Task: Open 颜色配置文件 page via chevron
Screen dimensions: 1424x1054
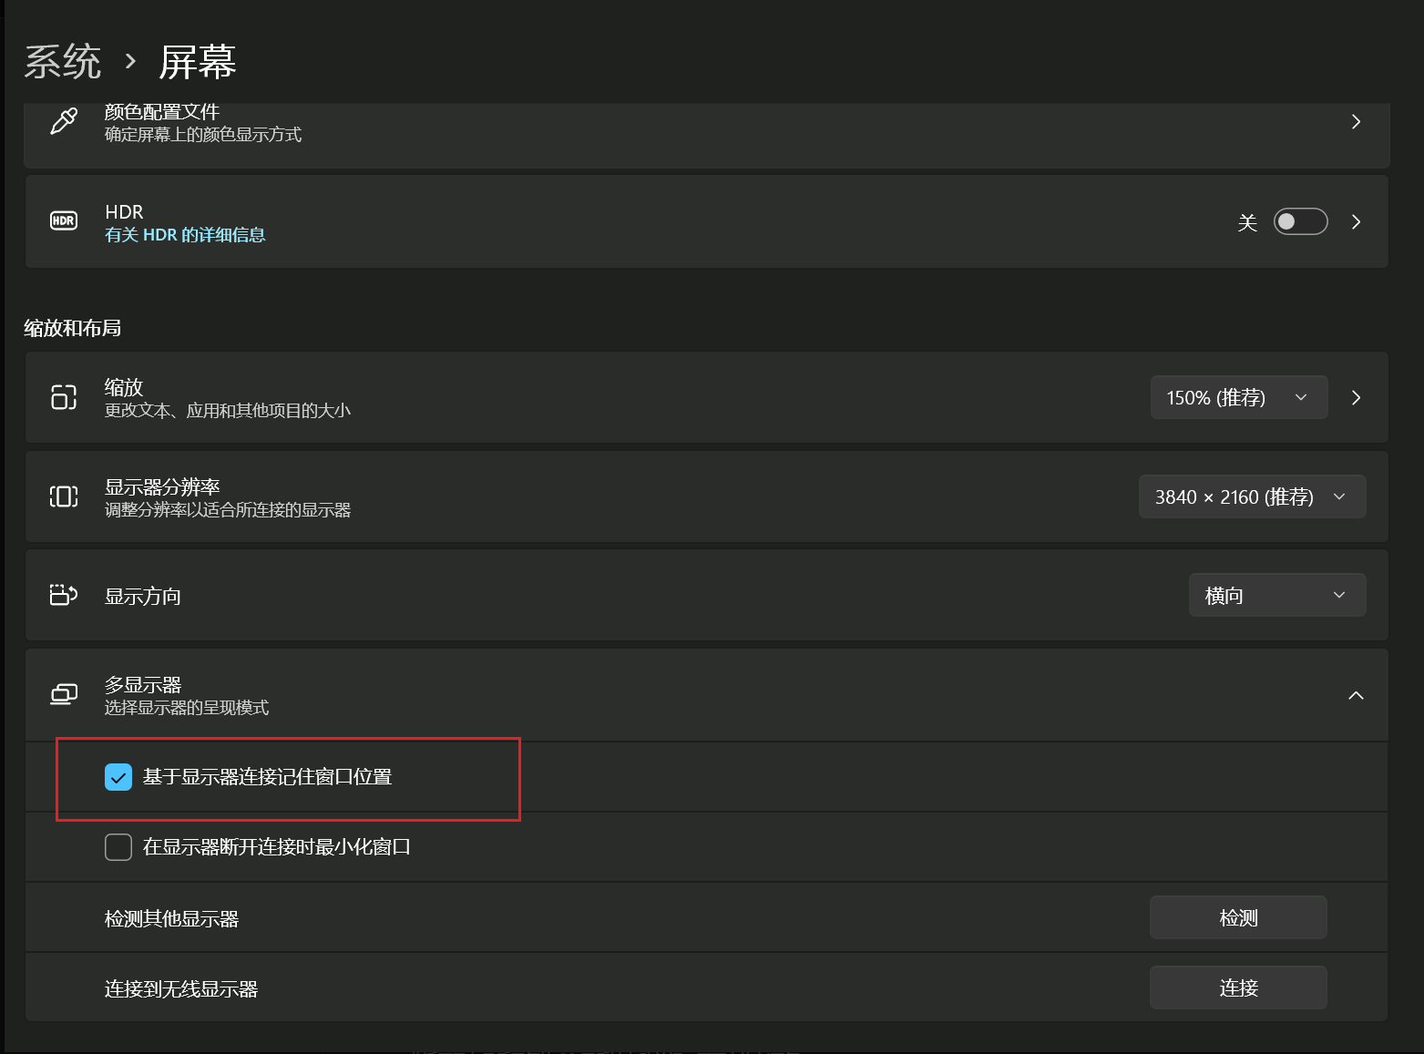Action: click(1356, 121)
